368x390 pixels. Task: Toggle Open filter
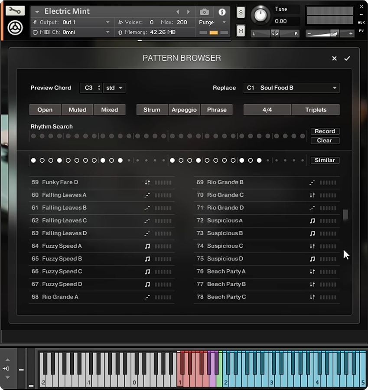click(x=45, y=110)
